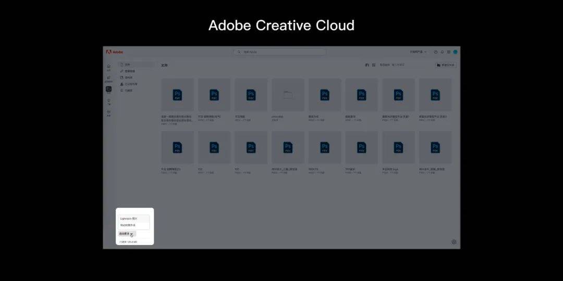Choose "Lightroom 照片" from the popup menu
Viewport: 563px width, 281px height.
pos(129,219)
